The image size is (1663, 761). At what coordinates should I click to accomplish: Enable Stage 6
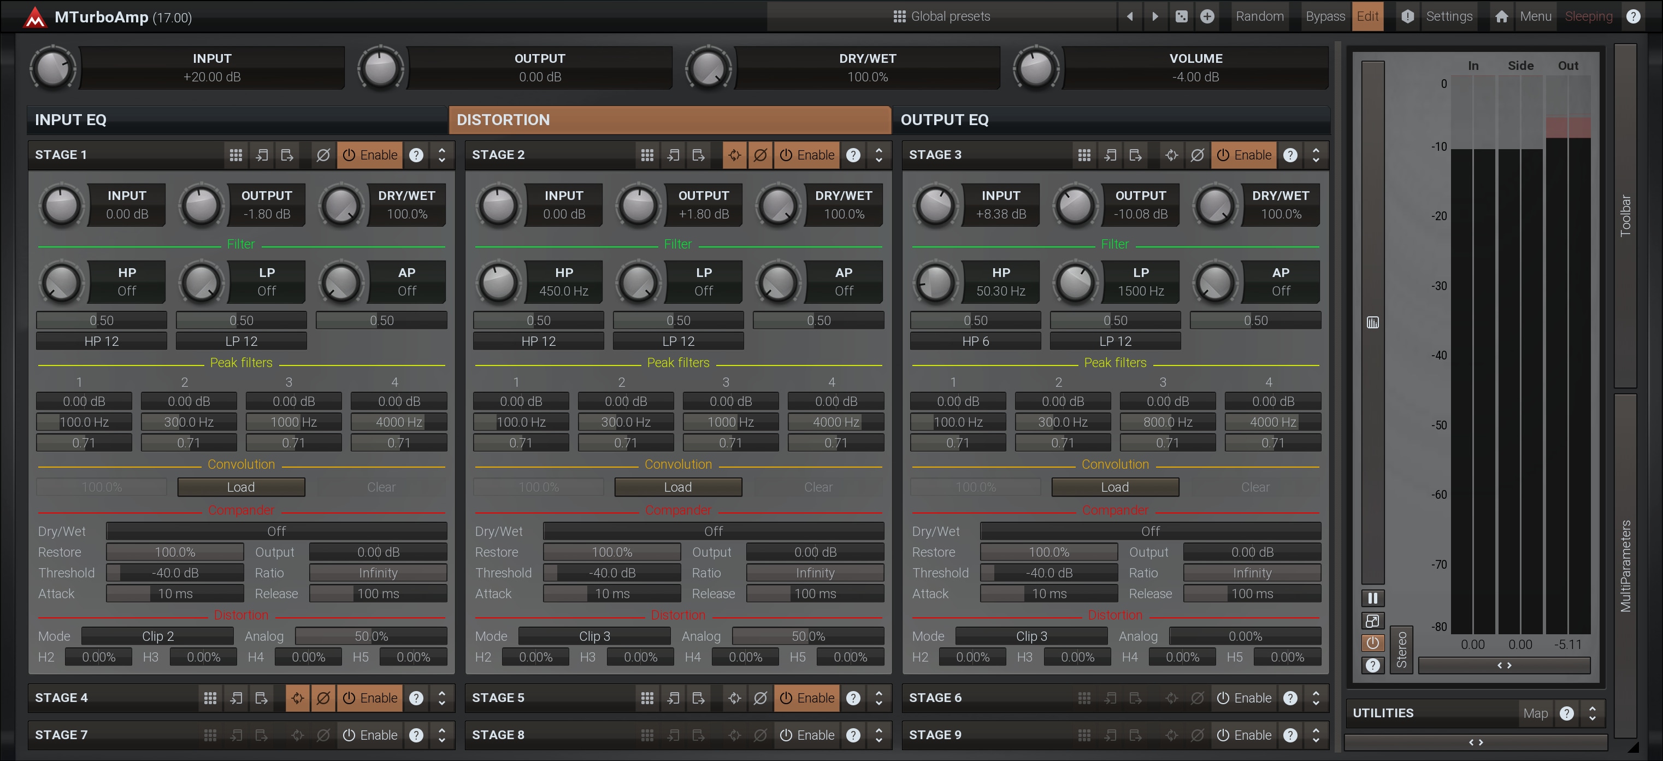1243,698
